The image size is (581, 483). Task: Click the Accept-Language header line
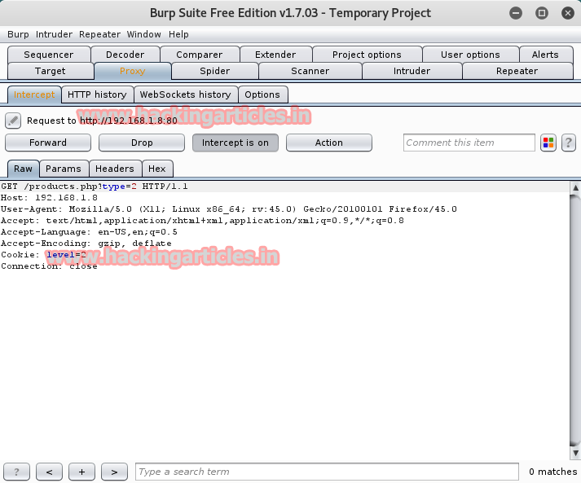coord(89,232)
